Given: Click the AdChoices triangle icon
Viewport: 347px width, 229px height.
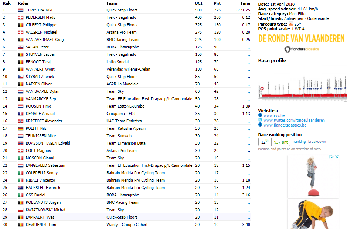Looking at the screenshot, I should (x=331, y=156).
